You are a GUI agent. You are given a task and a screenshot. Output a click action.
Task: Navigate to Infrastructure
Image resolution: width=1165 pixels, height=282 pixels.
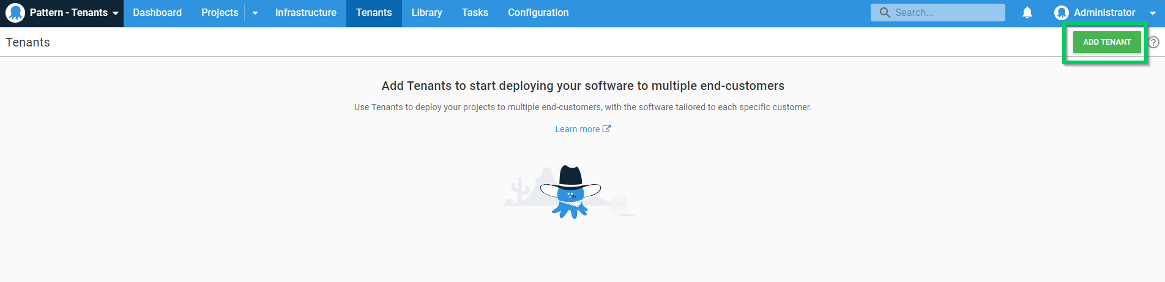(305, 13)
